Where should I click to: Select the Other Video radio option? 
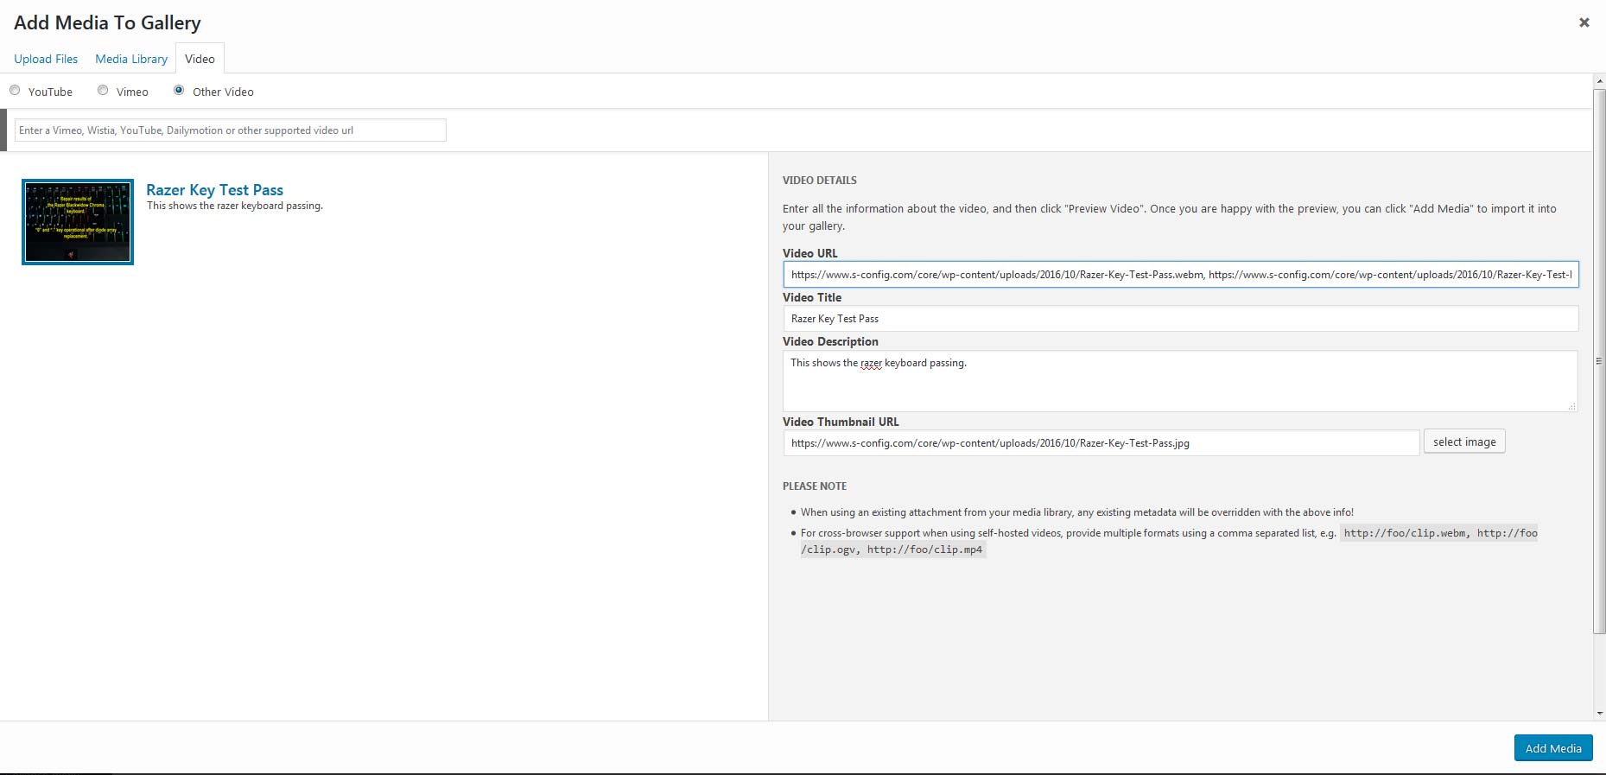coord(179,90)
